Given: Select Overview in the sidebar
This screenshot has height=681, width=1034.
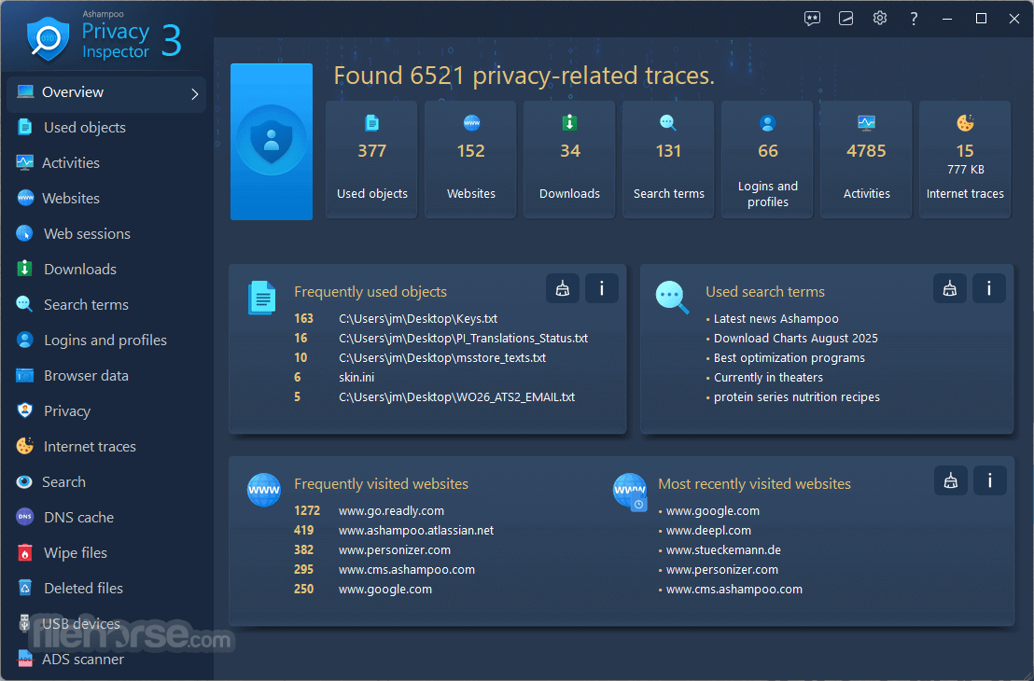Looking at the screenshot, I should [106, 93].
